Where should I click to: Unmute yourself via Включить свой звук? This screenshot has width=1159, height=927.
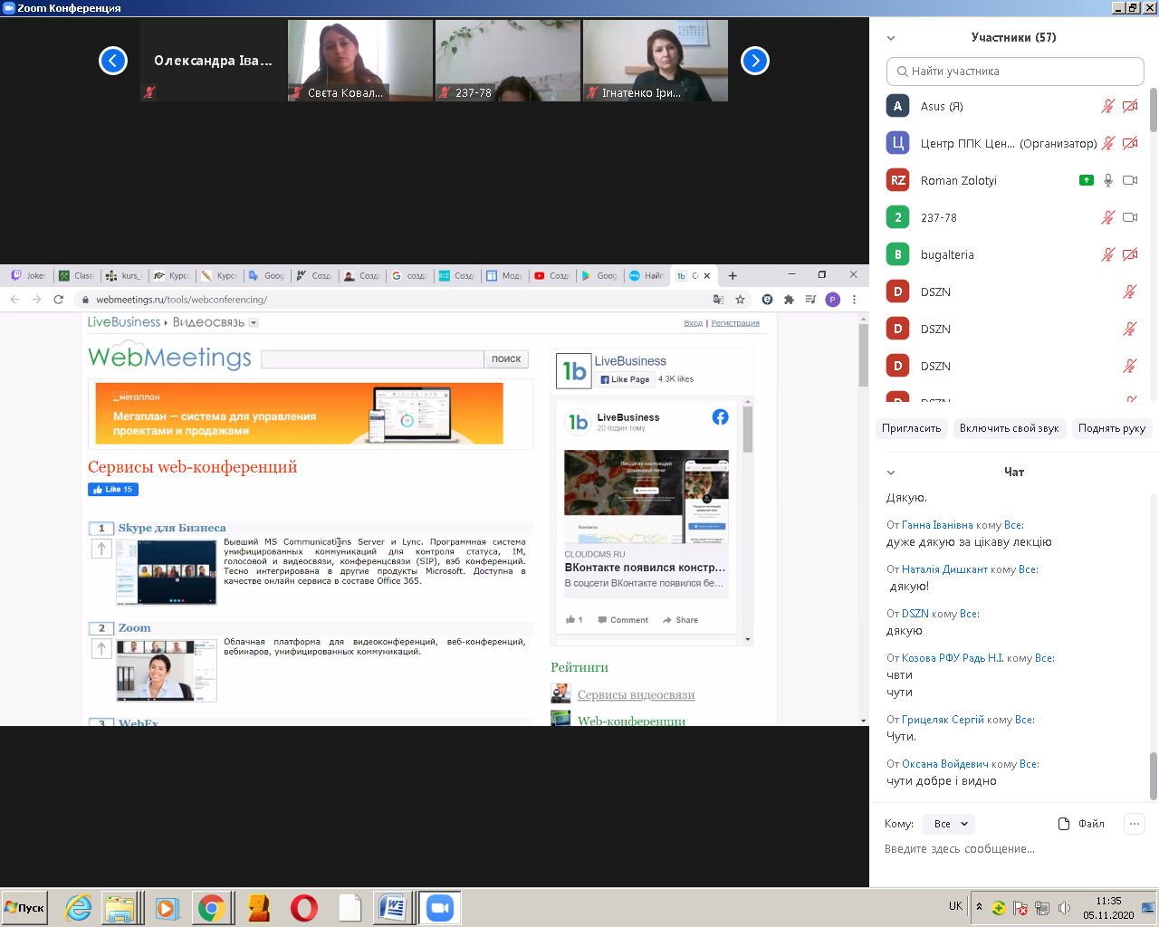pyautogui.click(x=1009, y=428)
